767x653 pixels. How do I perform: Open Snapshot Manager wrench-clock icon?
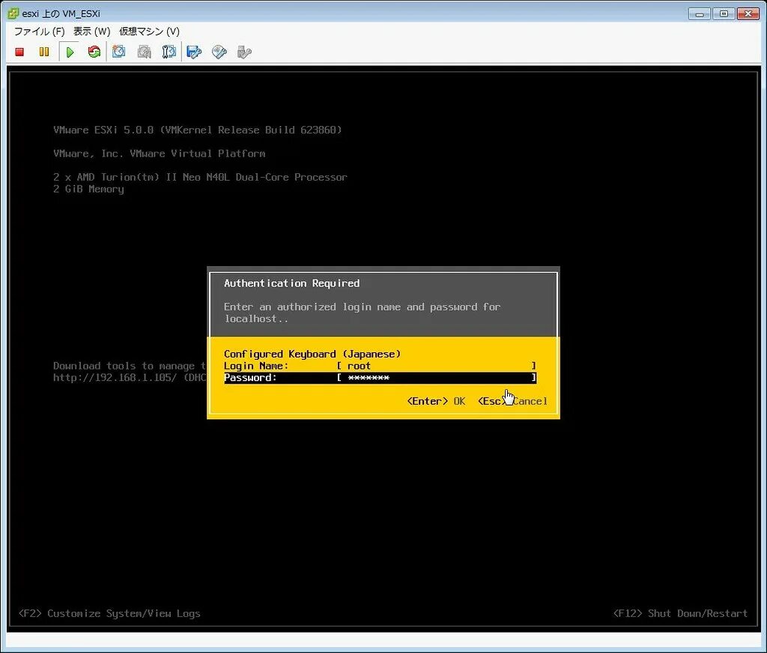coord(169,52)
